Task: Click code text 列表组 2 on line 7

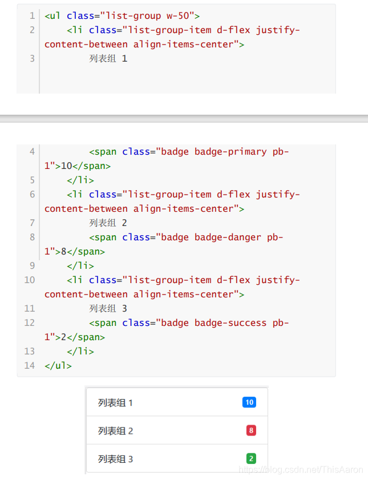Action: point(108,223)
